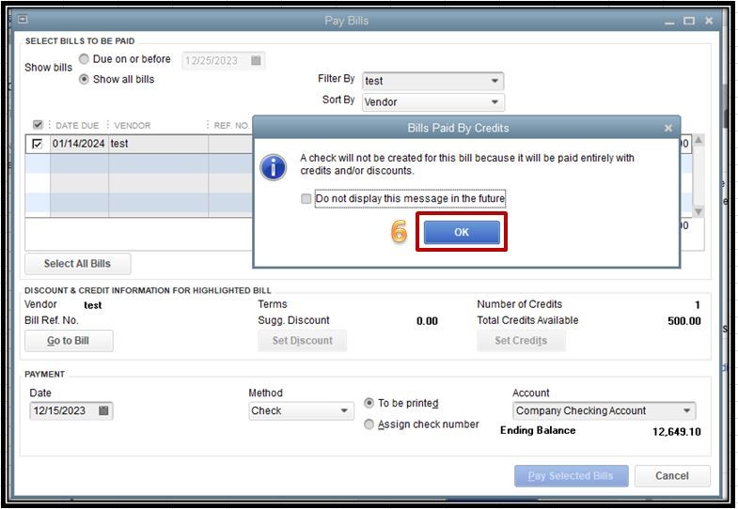Click the payment Date input field
The height and width of the screenshot is (509, 738).
[71, 410]
